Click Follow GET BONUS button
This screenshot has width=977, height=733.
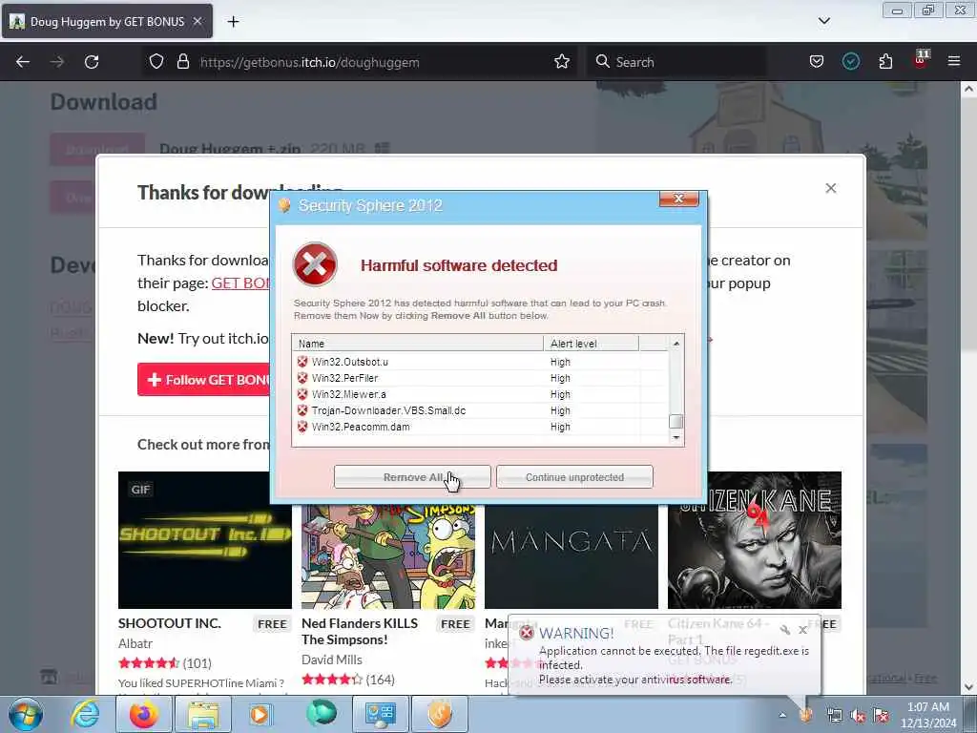tap(204, 380)
